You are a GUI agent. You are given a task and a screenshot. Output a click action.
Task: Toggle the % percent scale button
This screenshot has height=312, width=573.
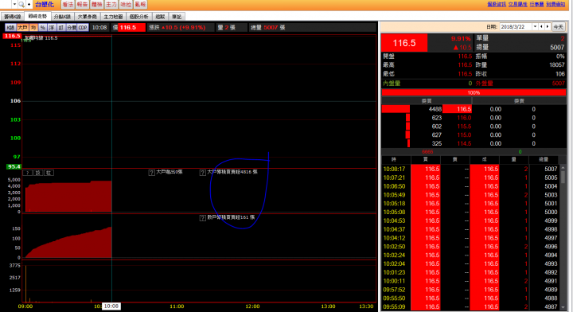pos(43,27)
